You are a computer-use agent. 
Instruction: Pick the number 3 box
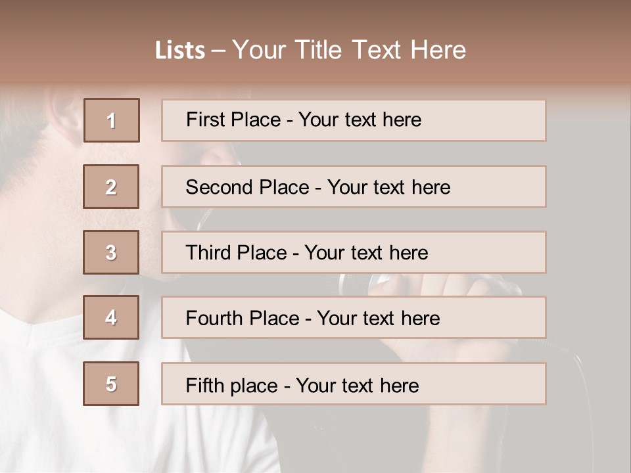pyautogui.click(x=111, y=252)
